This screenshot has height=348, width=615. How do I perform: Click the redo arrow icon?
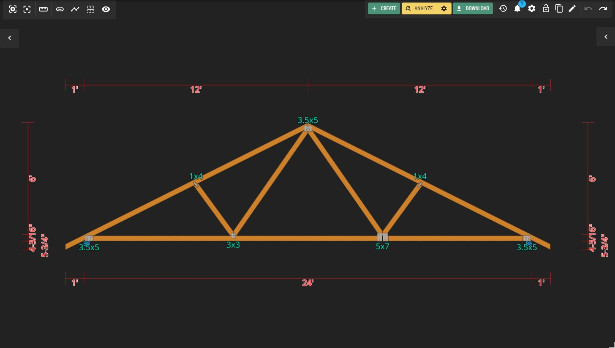click(x=603, y=8)
